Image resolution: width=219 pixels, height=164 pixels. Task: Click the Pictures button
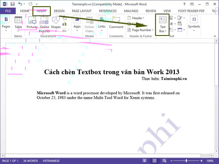(32, 23)
